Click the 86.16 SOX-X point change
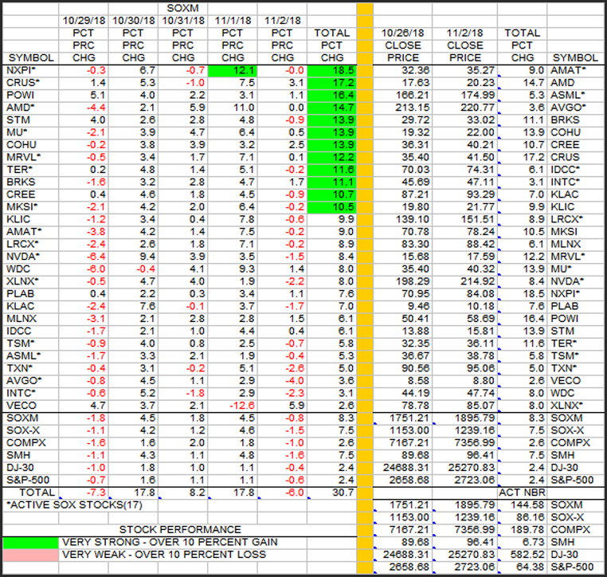Image resolution: width=607 pixels, height=577 pixels. click(530, 517)
